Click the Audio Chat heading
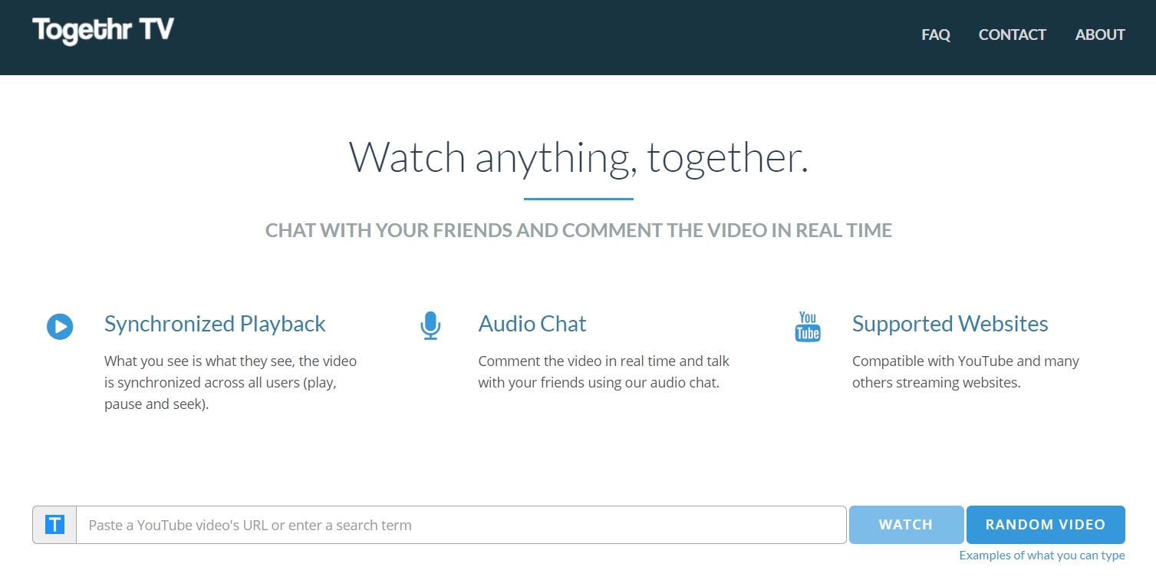Viewport: 1156px width, 577px height. [532, 324]
